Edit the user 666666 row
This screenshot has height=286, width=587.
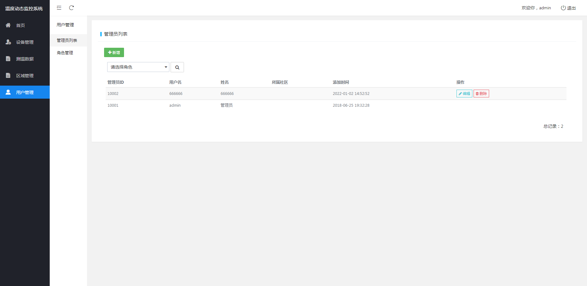464,94
